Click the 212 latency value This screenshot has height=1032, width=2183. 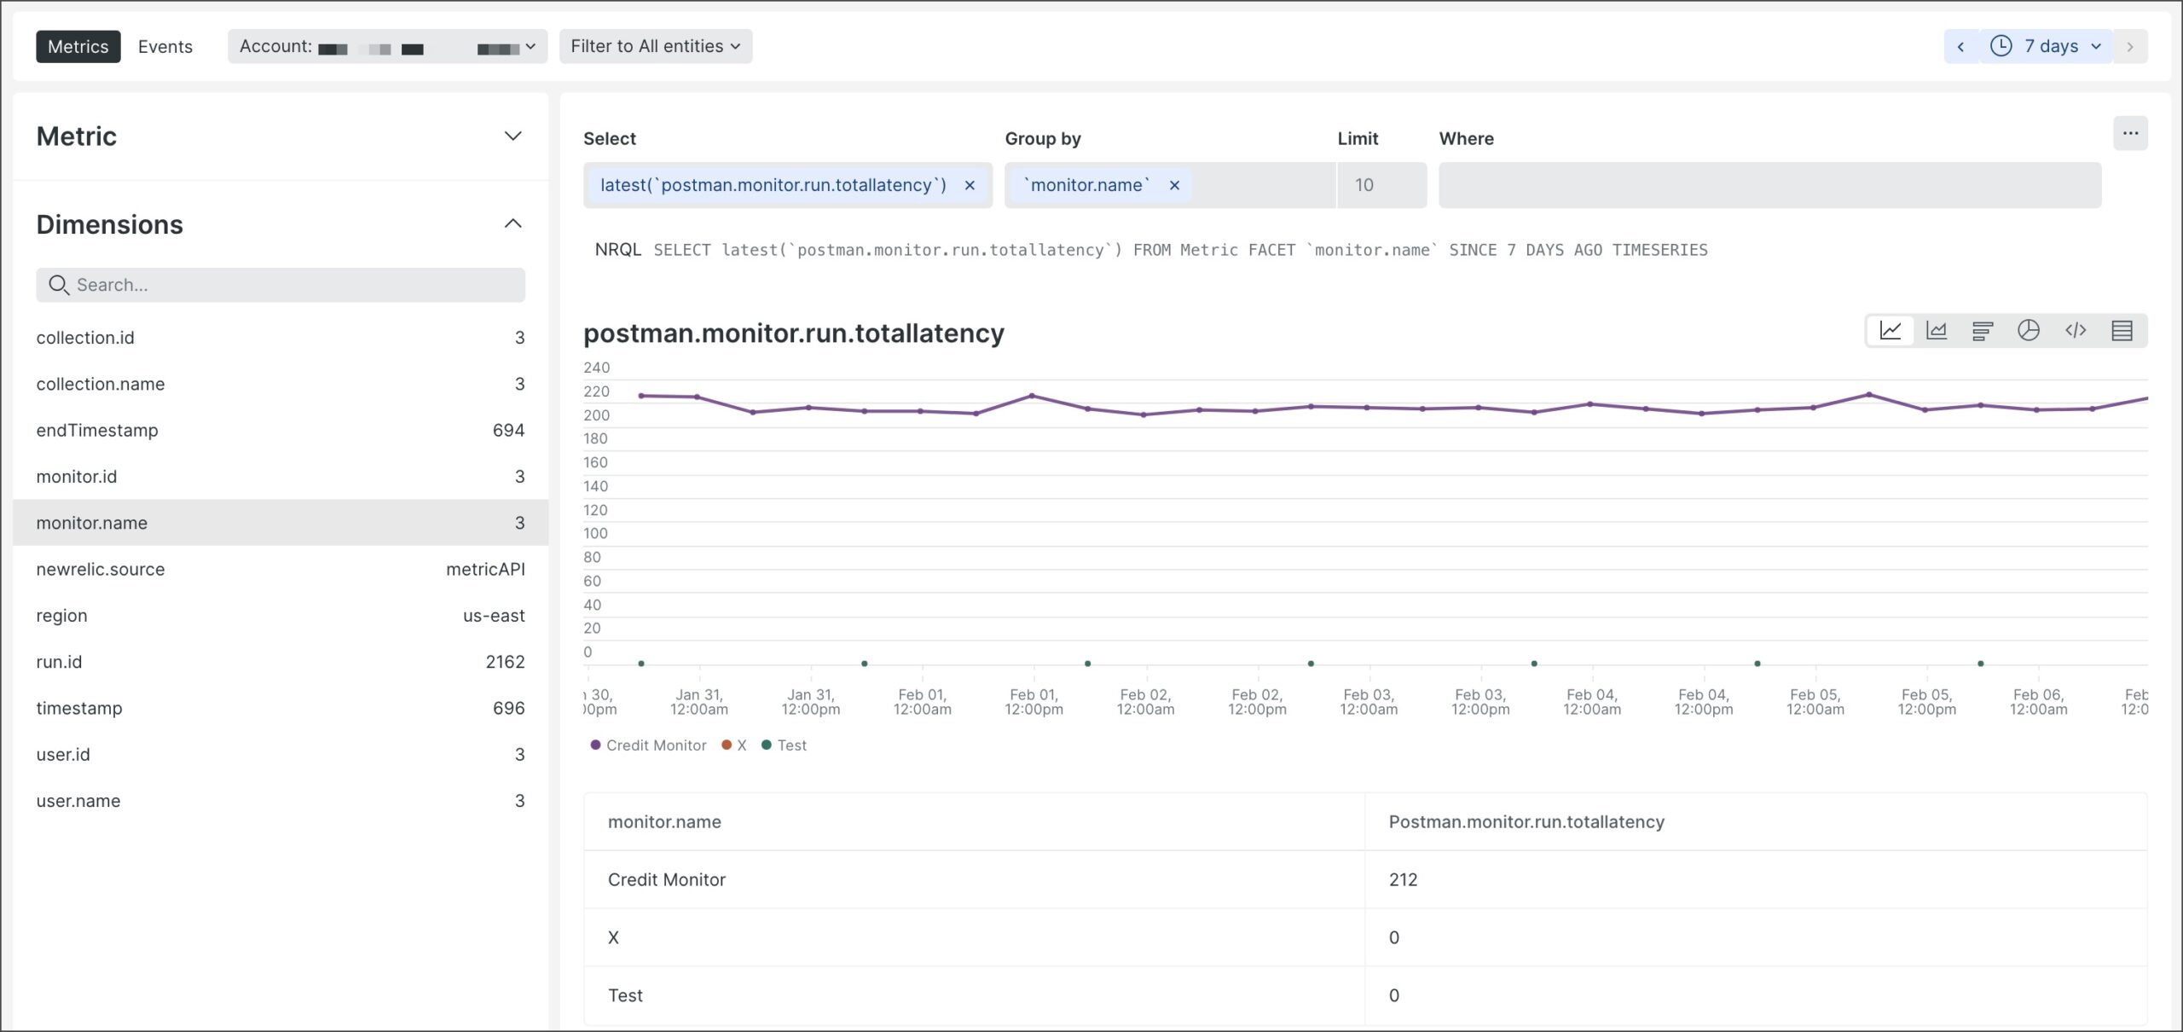1403,879
